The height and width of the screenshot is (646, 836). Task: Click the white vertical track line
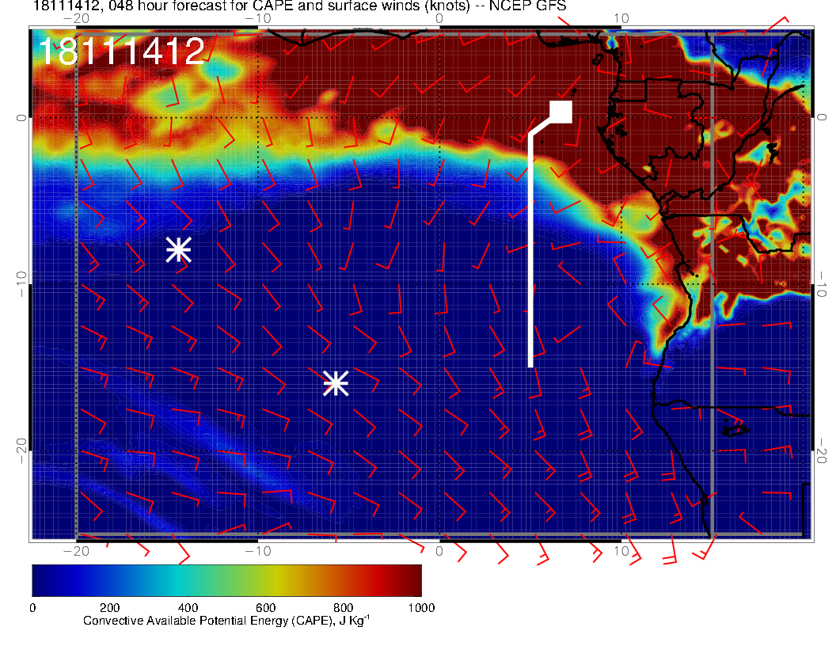click(530, 253)
